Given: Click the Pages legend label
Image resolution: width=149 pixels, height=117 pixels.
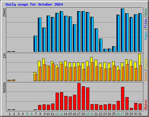Looking at the screenshot, I should tap(146, 36).
